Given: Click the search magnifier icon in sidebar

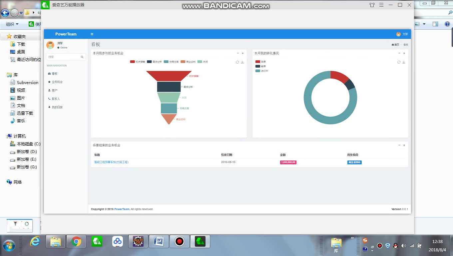Looking at the screenshot, I should 82,57.
